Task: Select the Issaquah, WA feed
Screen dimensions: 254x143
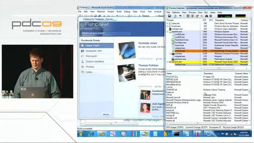Action: coord(96,51)
